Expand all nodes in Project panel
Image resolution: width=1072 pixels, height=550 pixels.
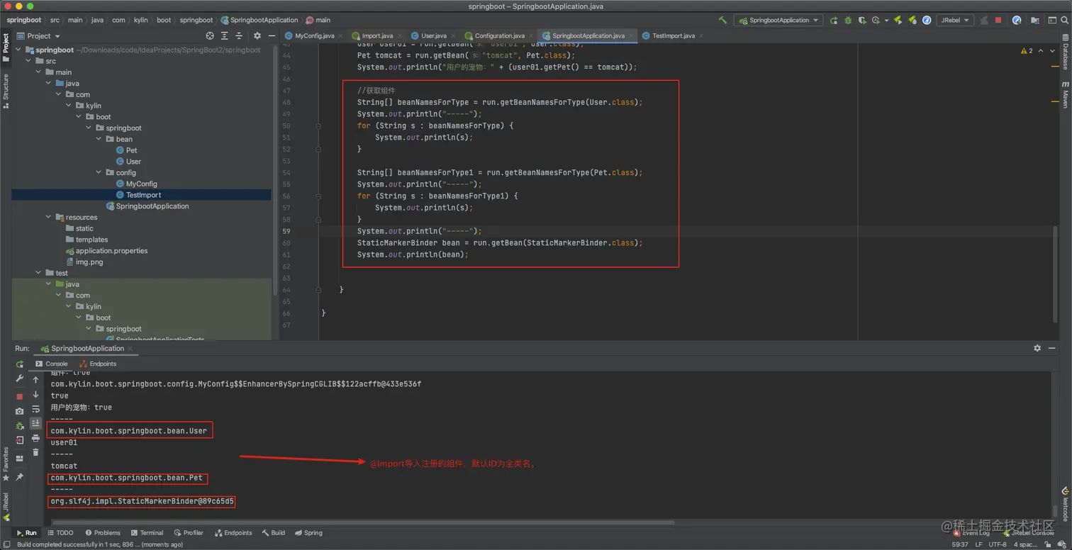point(225,35)
